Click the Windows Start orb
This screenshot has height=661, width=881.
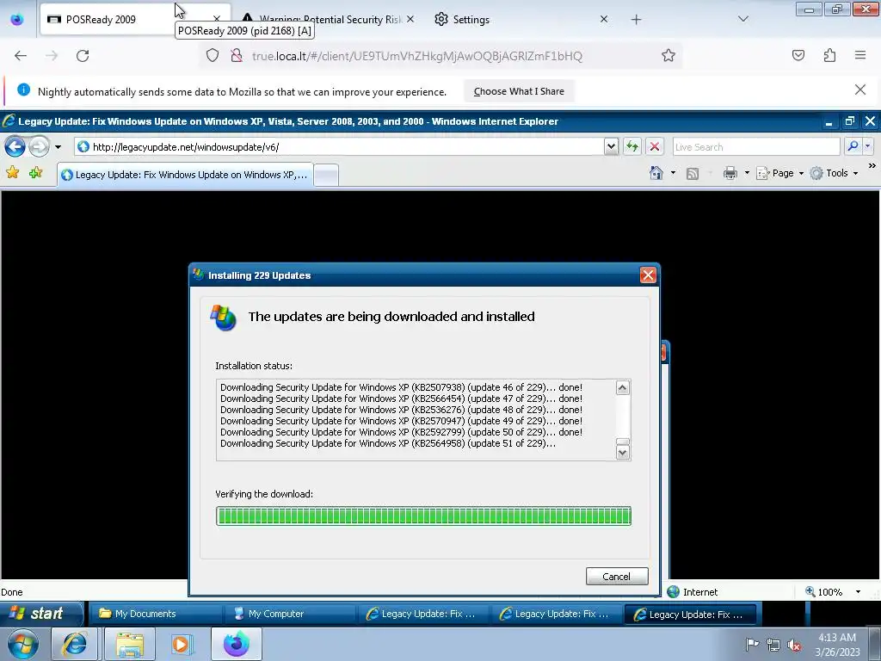coord(23,644)
